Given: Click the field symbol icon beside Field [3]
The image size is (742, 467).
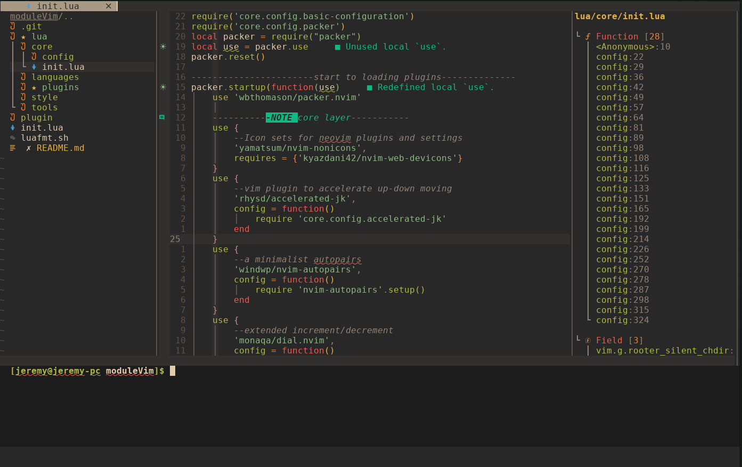Looking at the screenshot, I should [588, 341].
